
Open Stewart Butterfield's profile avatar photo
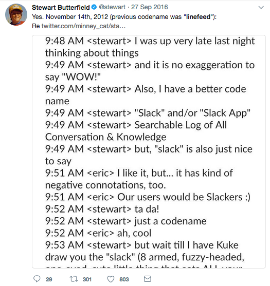pyautogui.click(x=16, y=14)
